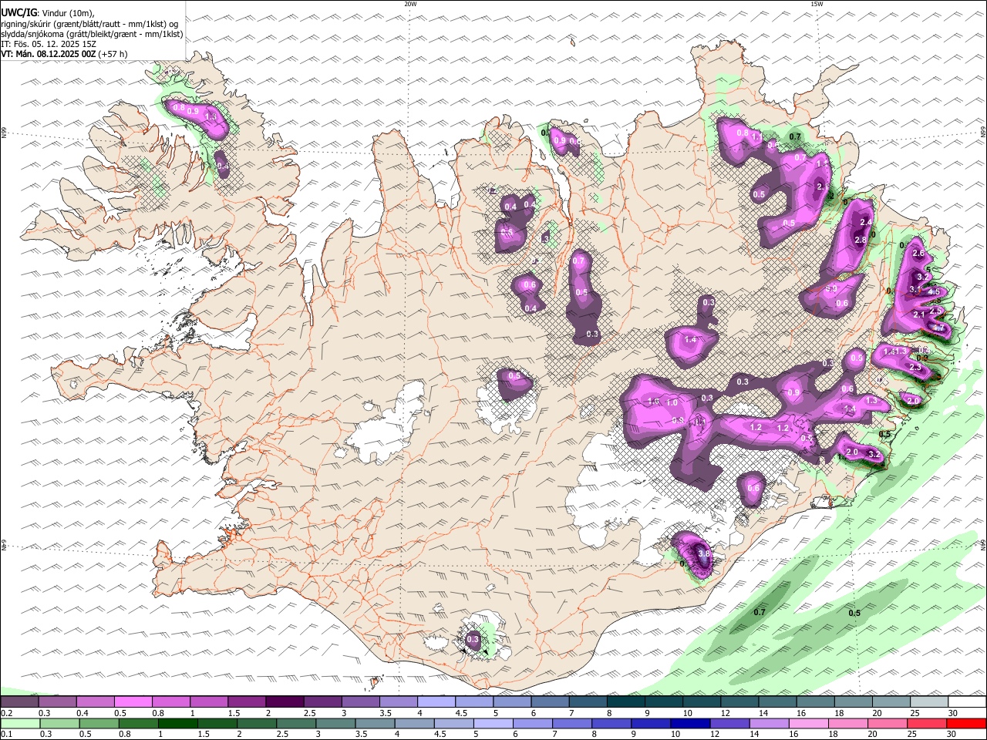Click the "(+57 h)" forecast offset text
This screenshot has height=740, width=987.
click(x=113, y=54)
